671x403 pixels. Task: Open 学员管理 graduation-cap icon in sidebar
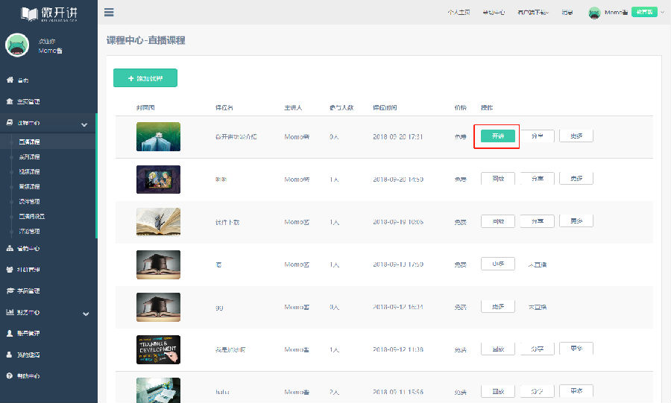pyautogui.click(x=10, y=291)
